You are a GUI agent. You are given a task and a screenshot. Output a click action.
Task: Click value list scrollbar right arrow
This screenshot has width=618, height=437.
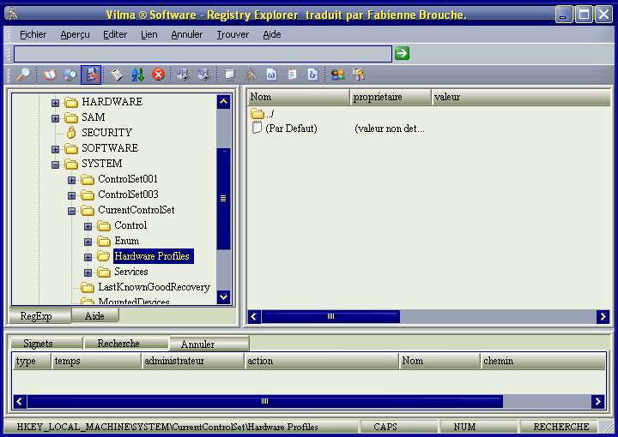coord(603,317)
